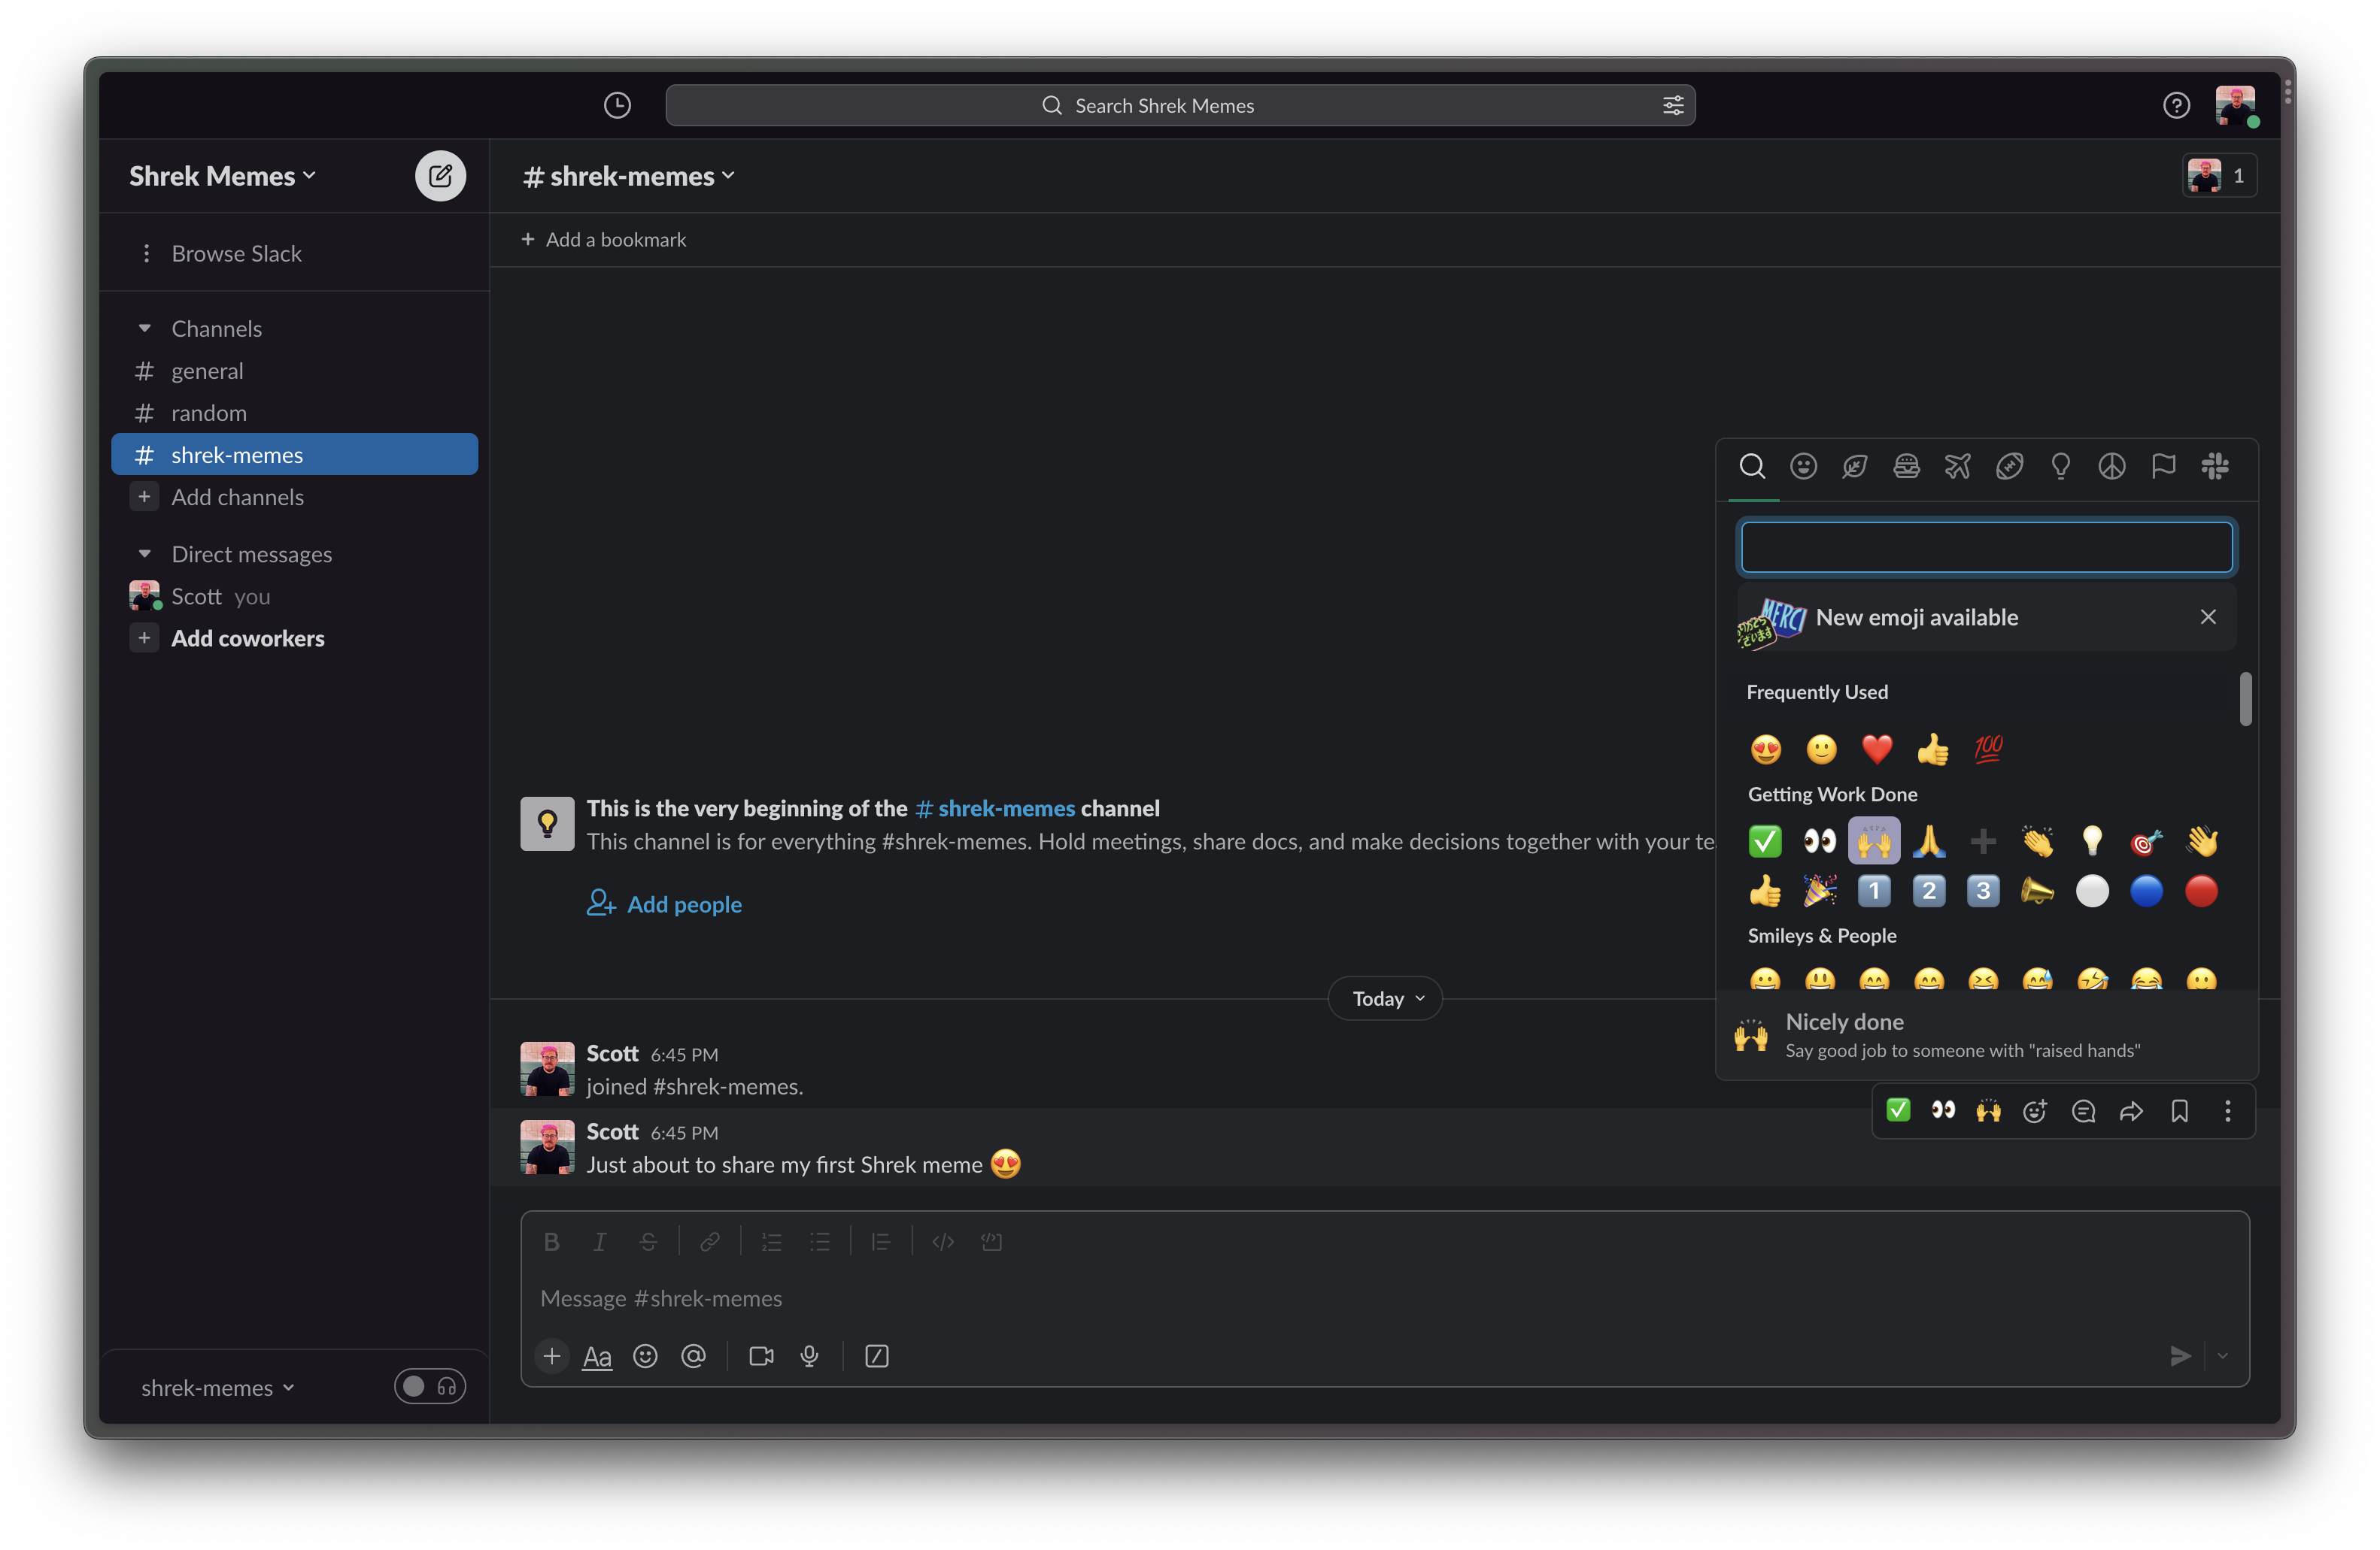Open the reply in thread icon
This screenshot has height=1550, width=2380.
[2083, 1111]
